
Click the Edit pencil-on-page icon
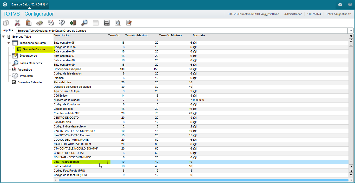coord(129,23)
